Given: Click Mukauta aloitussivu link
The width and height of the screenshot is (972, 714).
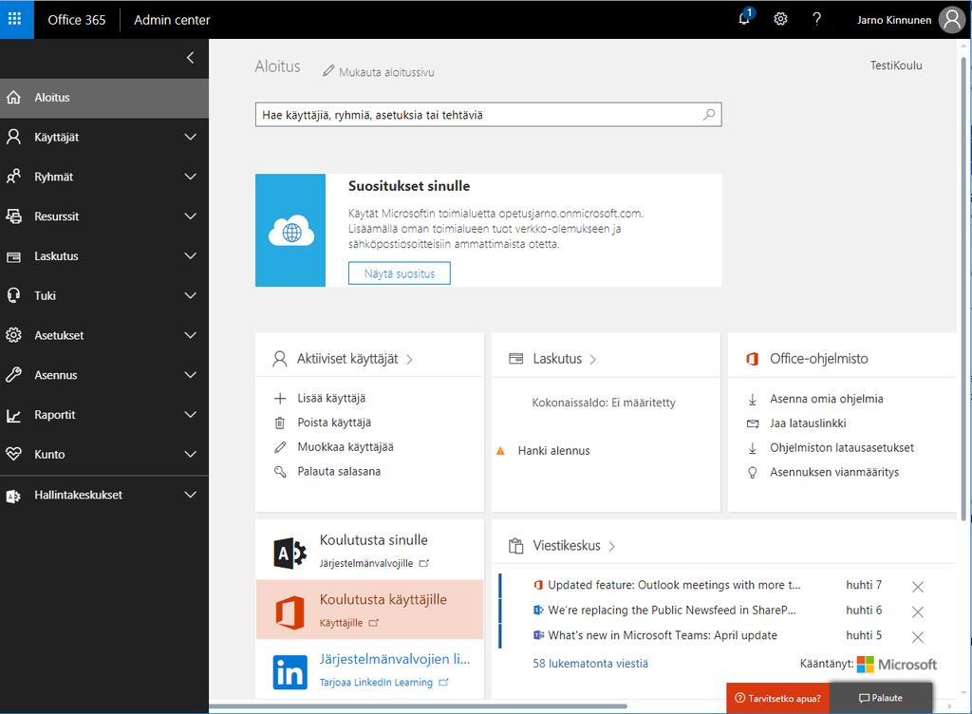Looking at the screenshot, I should point(386,72).
